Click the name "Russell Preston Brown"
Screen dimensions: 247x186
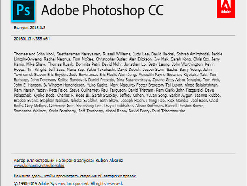[x=184, y=106]
